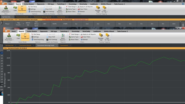
Task: Open HM Apps tab in front window
Action: (x=54, y=31)
